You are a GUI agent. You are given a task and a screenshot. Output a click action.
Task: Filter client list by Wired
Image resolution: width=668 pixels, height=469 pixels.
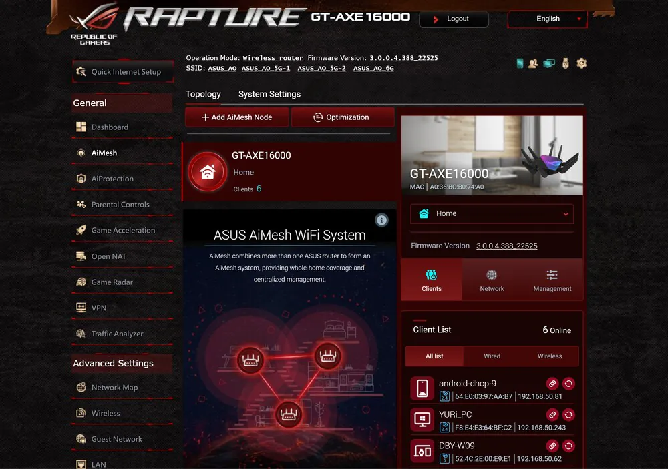tap(492, 356)
